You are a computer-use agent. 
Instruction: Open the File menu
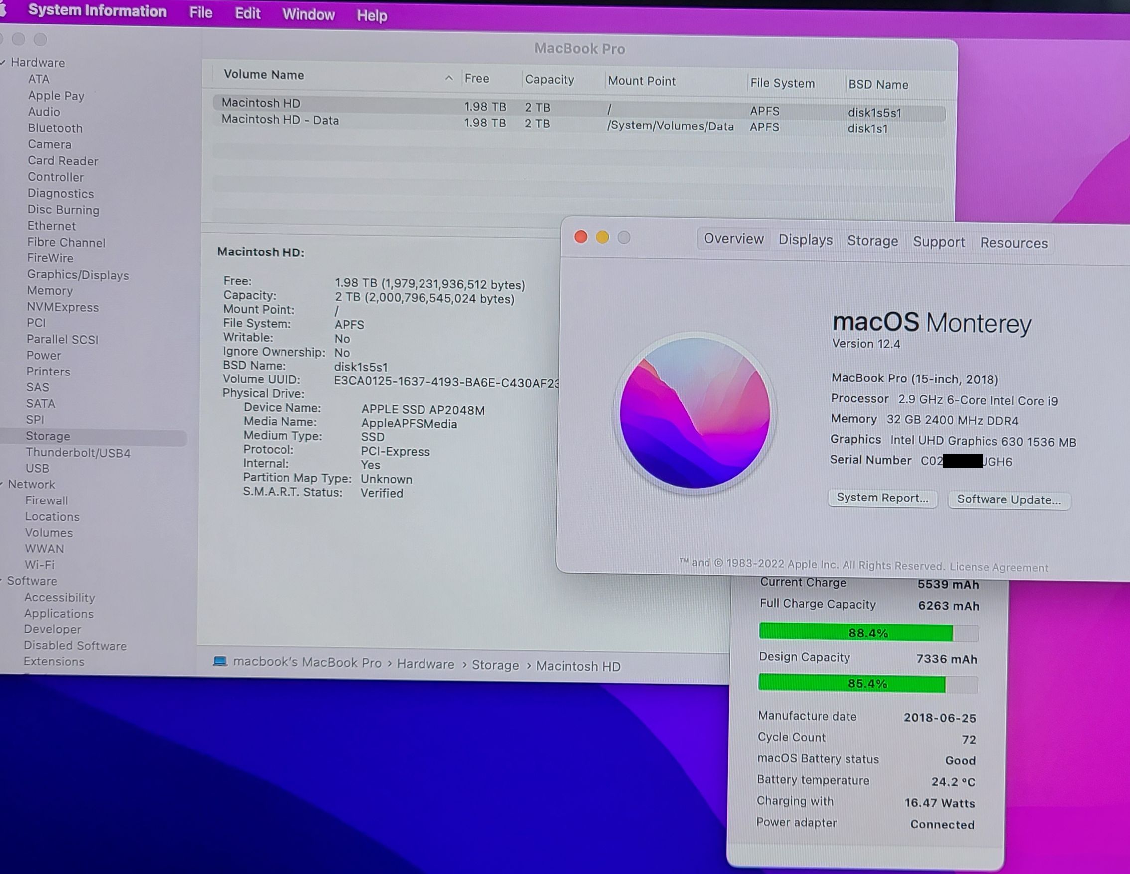pyautogui.click(x=200, y=12)
